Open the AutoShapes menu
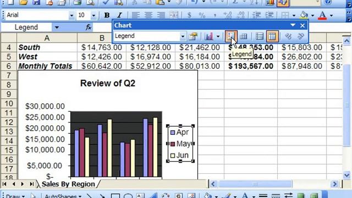 tap(63, 196)
